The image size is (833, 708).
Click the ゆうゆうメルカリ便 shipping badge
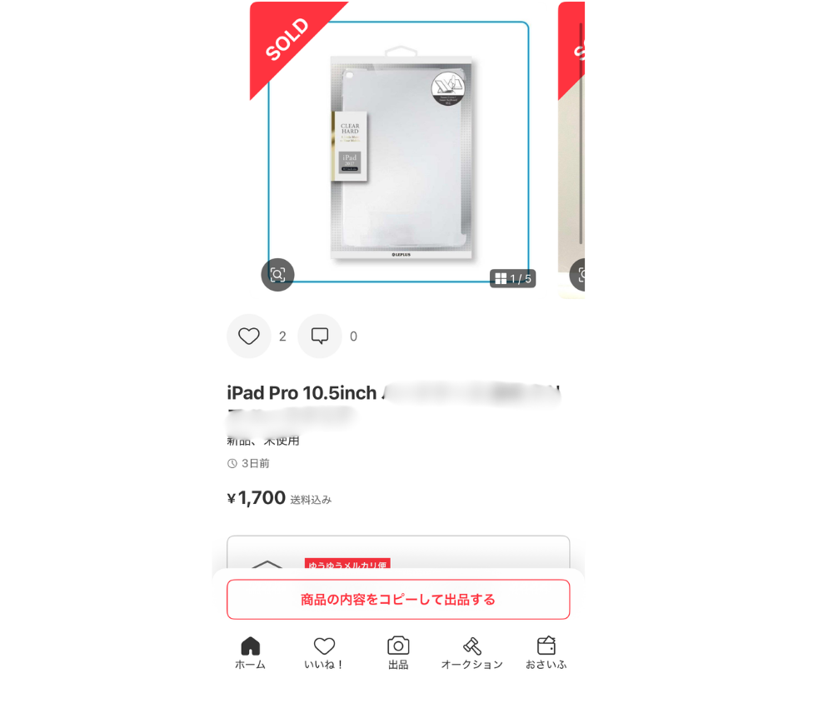point(347,564)
